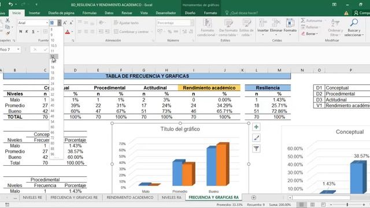Click the Format Painter brush icon
The height and width of the screenshot is (208, 370).
[8, 33]
